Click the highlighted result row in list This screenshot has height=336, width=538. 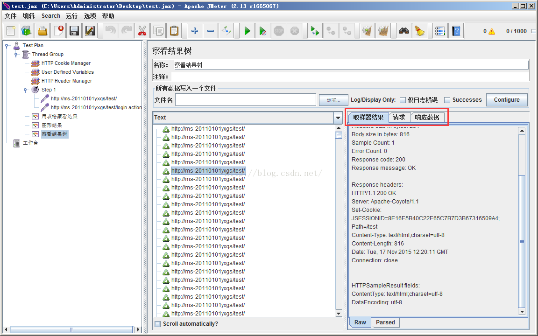208,171
